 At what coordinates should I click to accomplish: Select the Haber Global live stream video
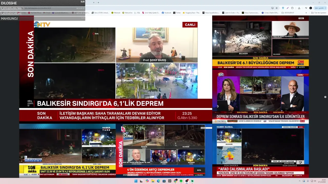click(x=260, y=151)
